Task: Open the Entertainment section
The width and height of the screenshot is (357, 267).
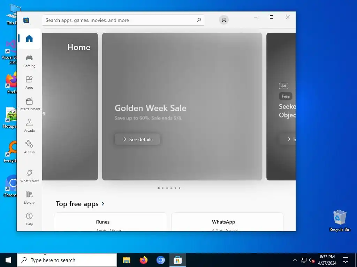Action: [x=29, y=104]
